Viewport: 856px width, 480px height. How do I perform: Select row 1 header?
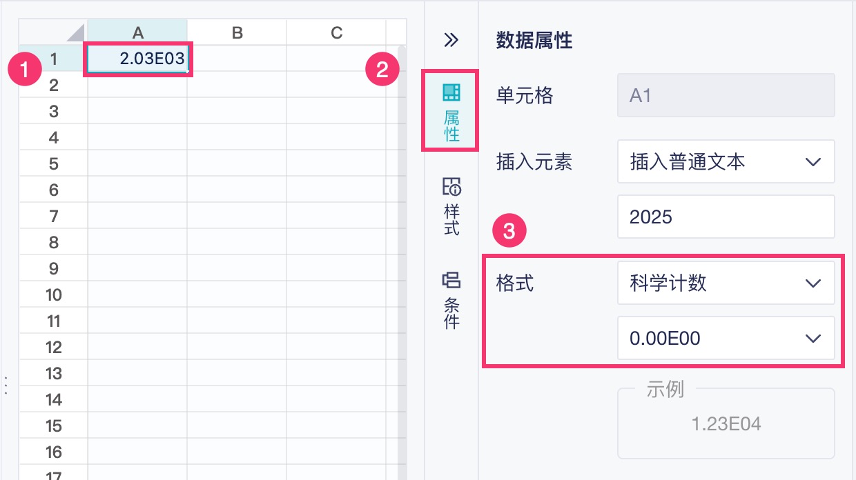(54, 59)
